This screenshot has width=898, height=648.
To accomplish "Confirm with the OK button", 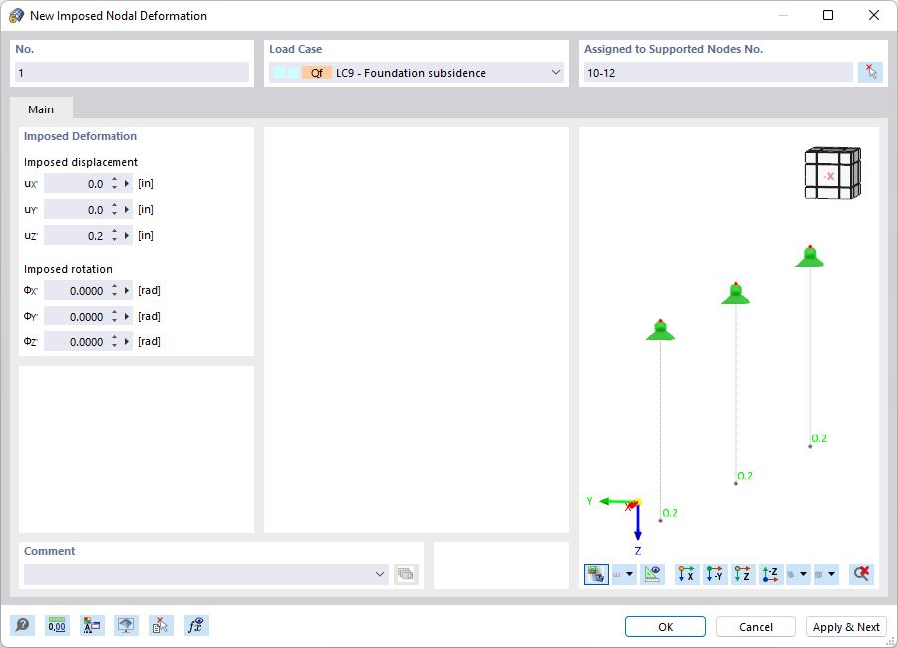I will 665,627.
